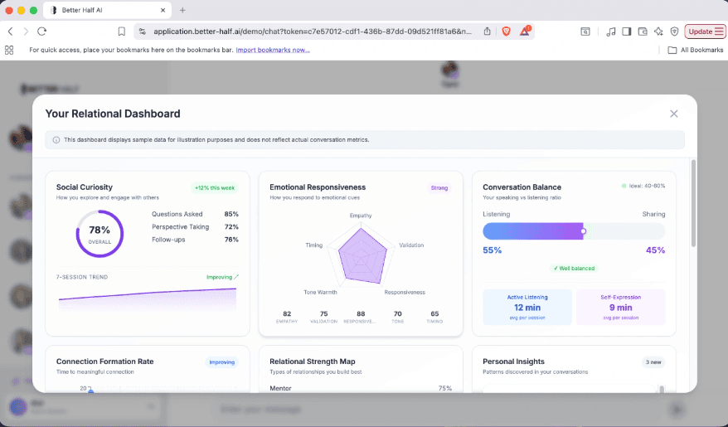The image size is (728, 427).
Task: Click the 3 new badge on Personal Insights
Action: [x=653, y=362]
